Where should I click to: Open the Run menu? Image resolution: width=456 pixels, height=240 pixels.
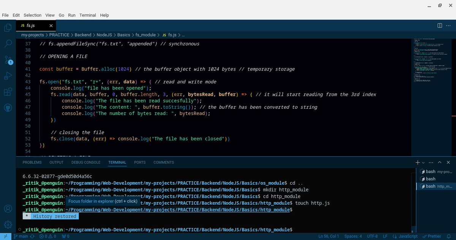[x=72, y=15]
